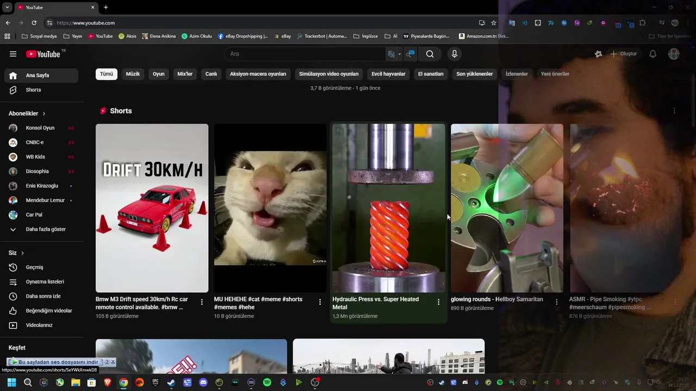The width and height of the screenshot is (696, 391).
Task: Reload the page with browser refresh
Action: [x=34, y=23]
